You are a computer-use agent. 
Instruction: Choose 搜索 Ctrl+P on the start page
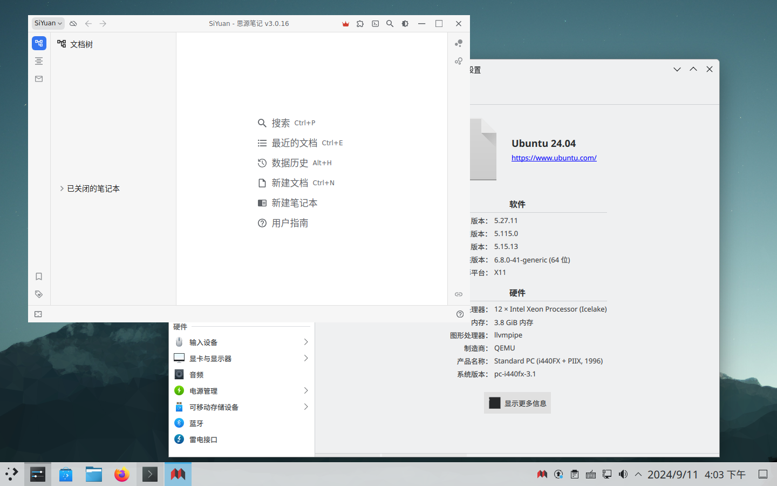(x=287, y=123)
